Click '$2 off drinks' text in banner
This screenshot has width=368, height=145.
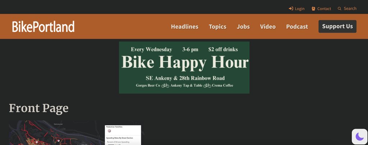point(223,49)
